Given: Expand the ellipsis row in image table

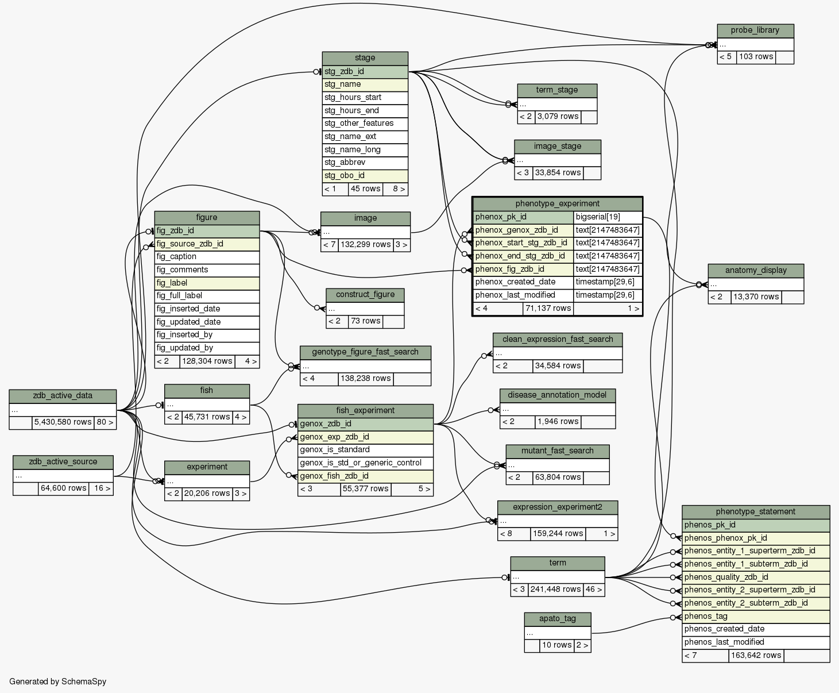Looking at the screenshot, I should pos(365,232).
